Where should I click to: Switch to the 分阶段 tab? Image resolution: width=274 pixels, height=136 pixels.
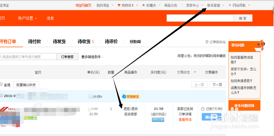(135, 42)
